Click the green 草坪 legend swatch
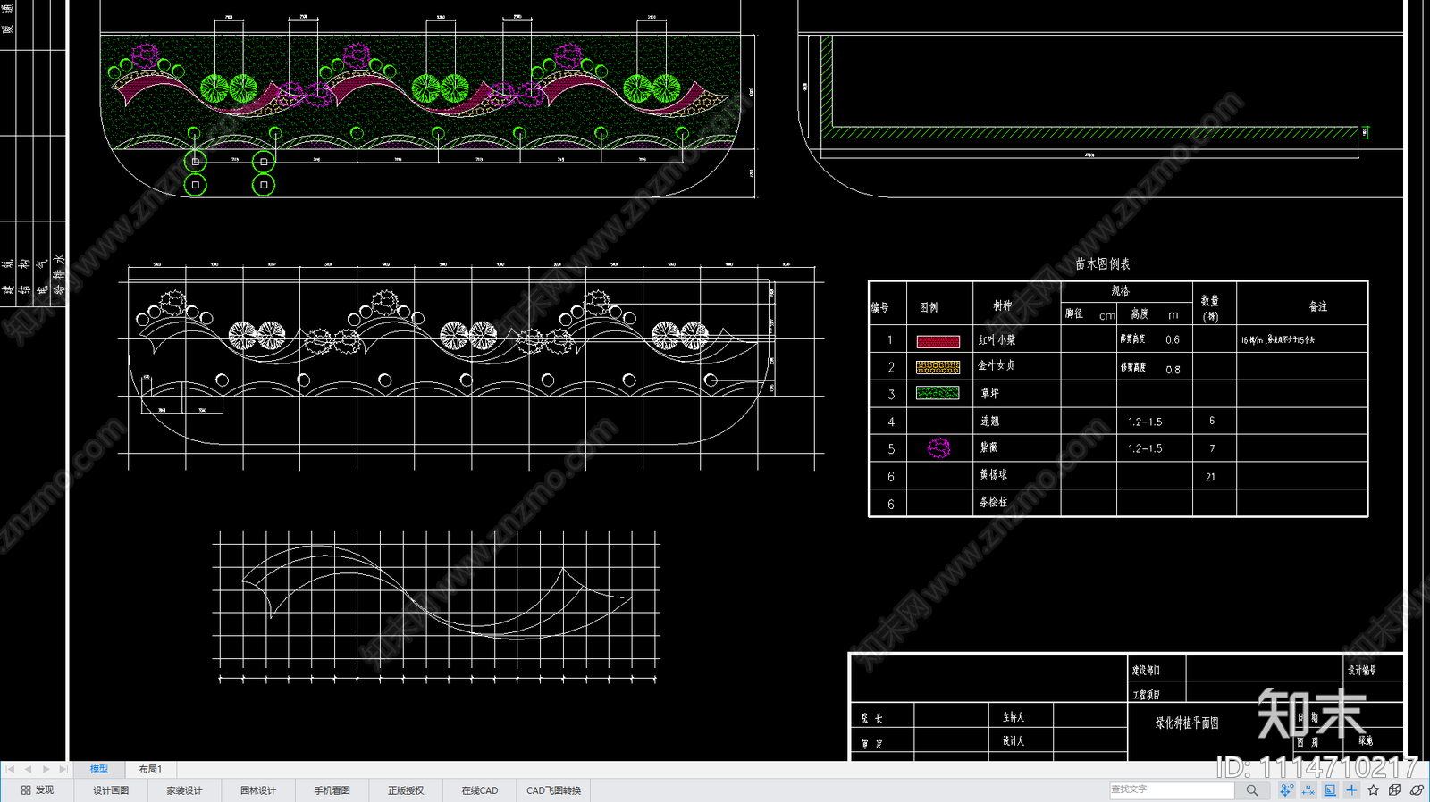The width and height of the screenshot is (1430, 802). (938, 393)
